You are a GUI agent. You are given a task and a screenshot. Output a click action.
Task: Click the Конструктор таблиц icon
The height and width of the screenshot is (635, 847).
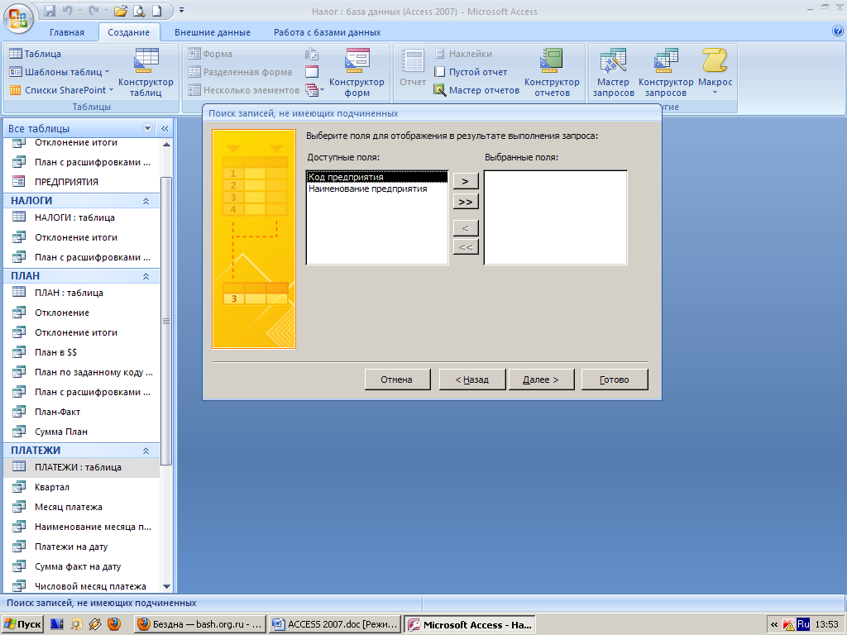point(146,73)
